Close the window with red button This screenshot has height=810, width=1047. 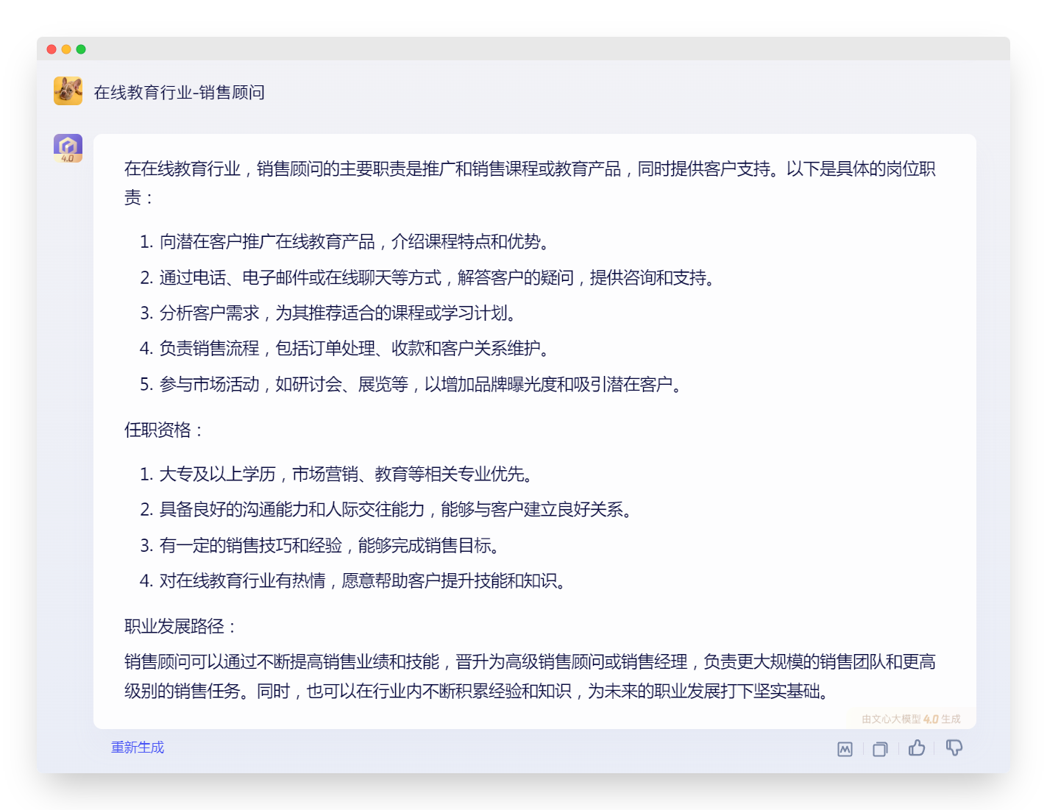point(52,49)
